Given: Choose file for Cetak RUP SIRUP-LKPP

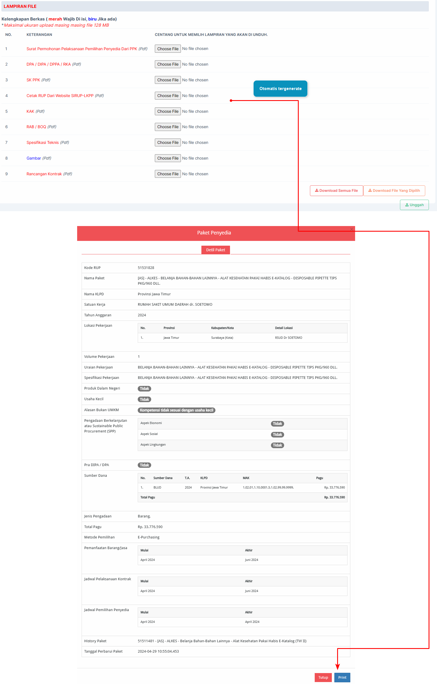Looking at the screenshot, I should click(x=168, y=96).
